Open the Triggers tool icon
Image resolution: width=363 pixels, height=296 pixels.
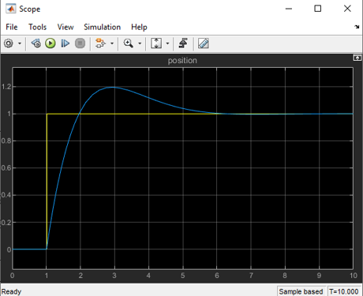pyautogui.click(x=183, y=43)
